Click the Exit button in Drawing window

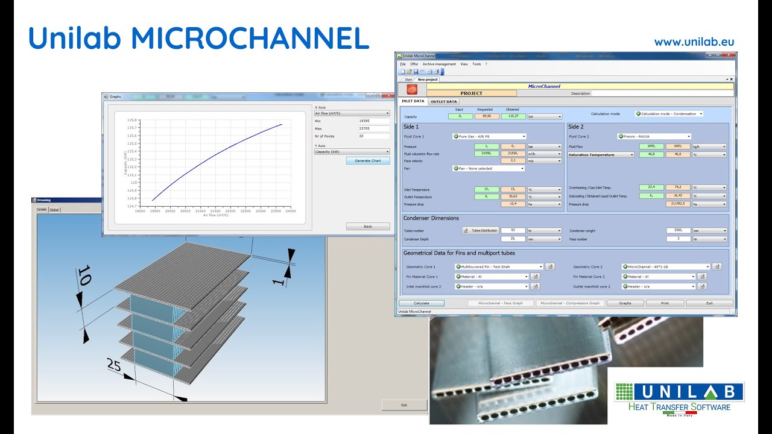pyautogui.click(x=404, y=405)
